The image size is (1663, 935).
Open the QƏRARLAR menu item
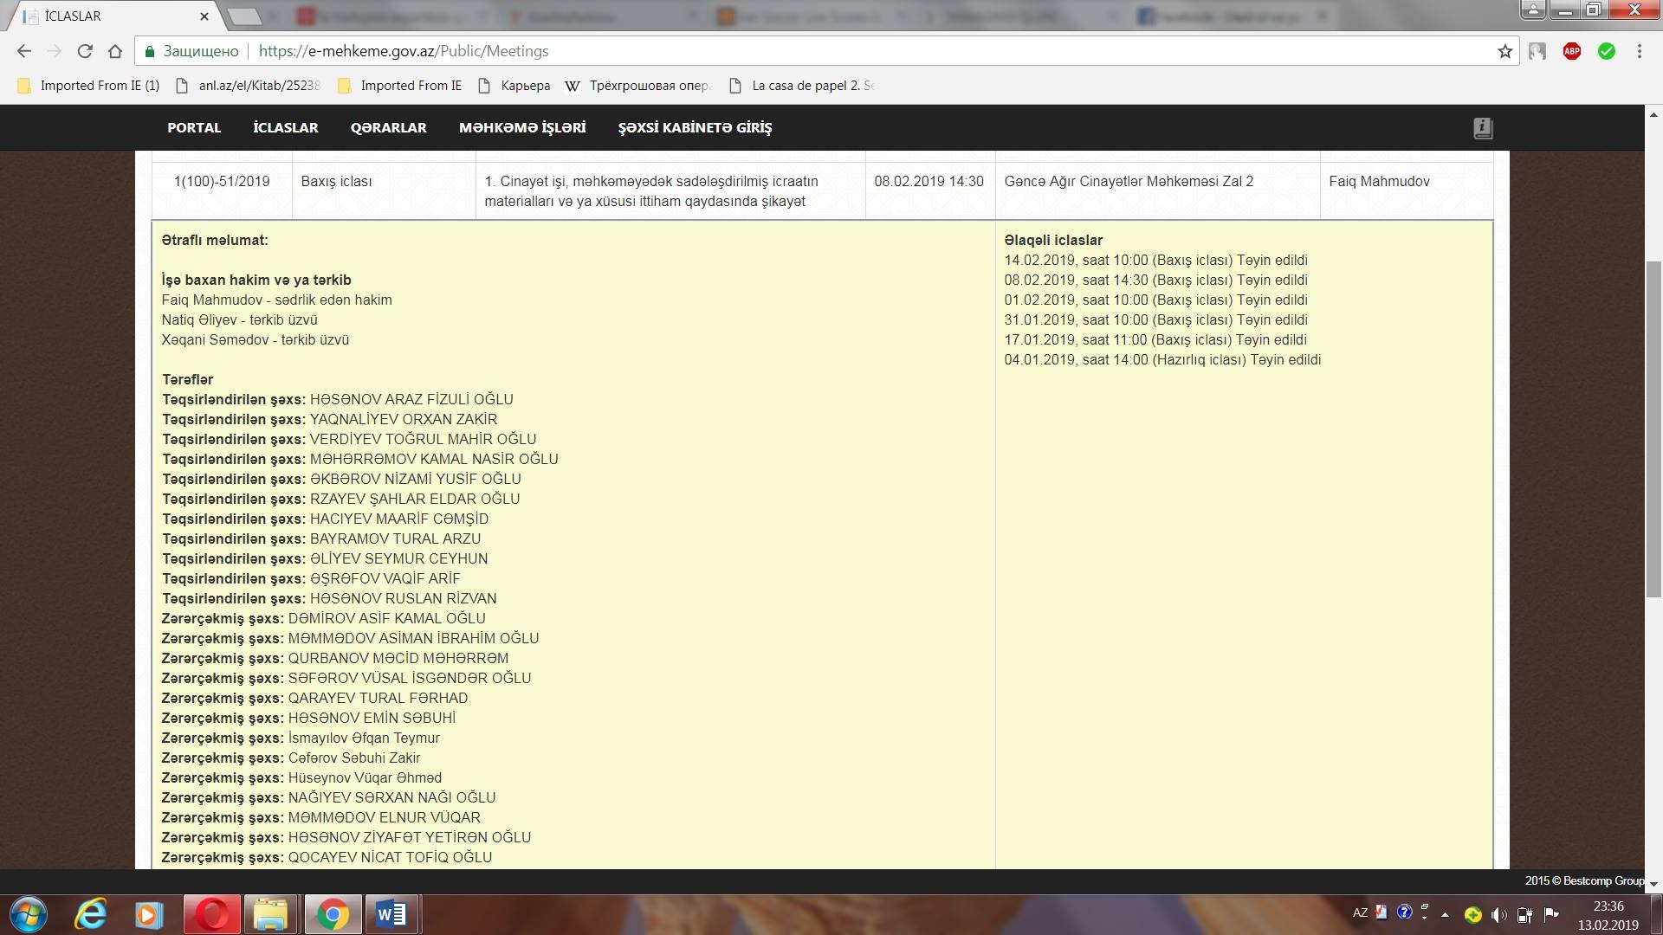388,127
